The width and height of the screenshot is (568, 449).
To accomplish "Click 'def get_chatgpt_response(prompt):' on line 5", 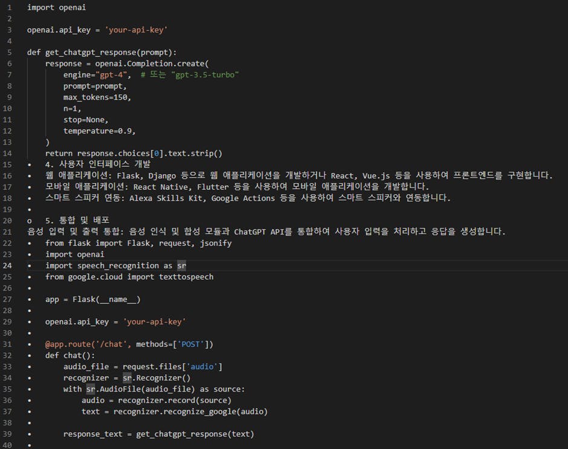I will coord(102,53).
